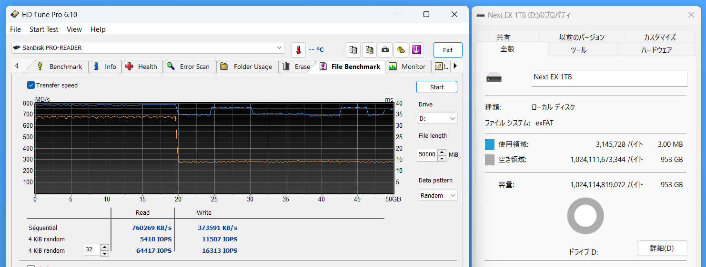The width and height of the screenshot is (706, 267).
Task: Uncheck the Transfer speed checkbox
Action: pos(31,86)
